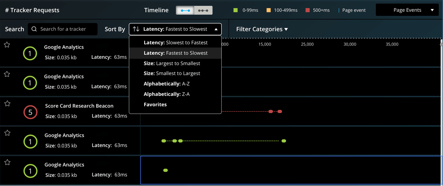Star the second Google Analytics tracker row

pos(7,74)
